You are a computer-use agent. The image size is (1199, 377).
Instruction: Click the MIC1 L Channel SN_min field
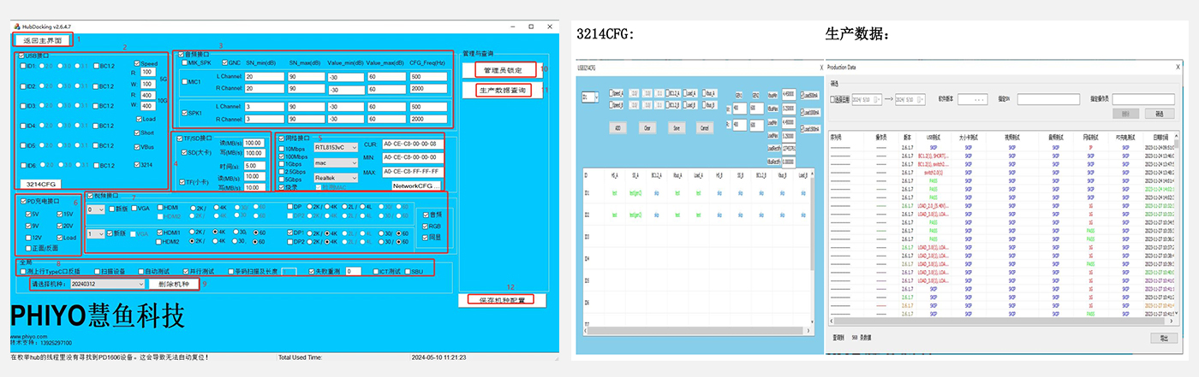[265, 76]
